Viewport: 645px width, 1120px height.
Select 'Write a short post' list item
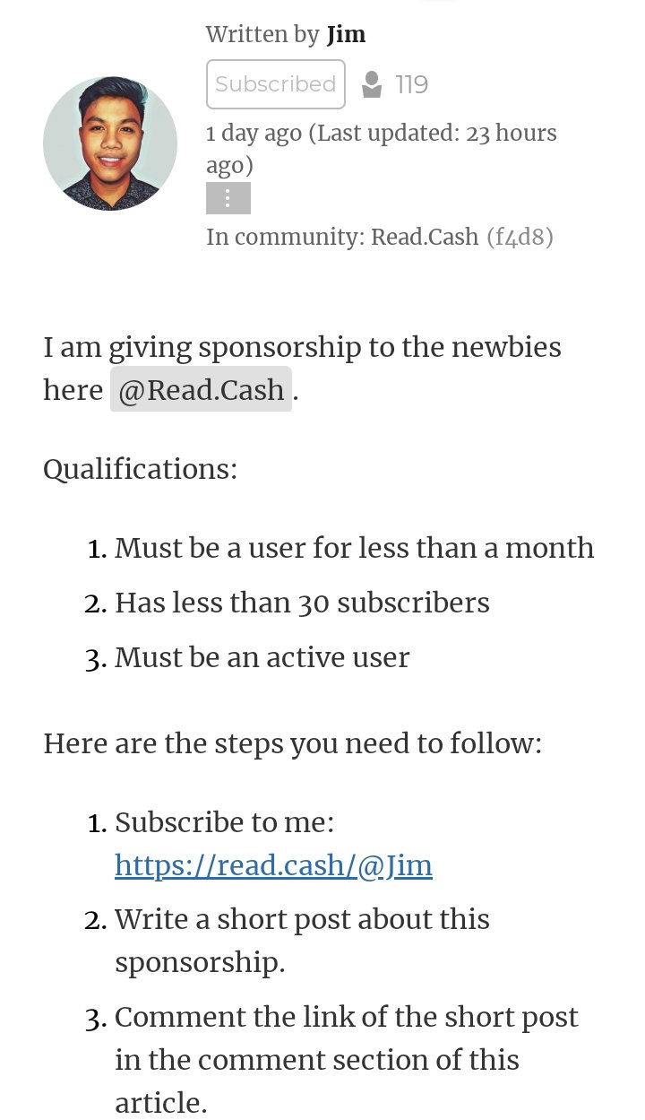302,941
